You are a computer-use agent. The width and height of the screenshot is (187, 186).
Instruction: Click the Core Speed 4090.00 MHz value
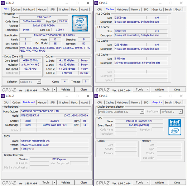tap(31, 60)
